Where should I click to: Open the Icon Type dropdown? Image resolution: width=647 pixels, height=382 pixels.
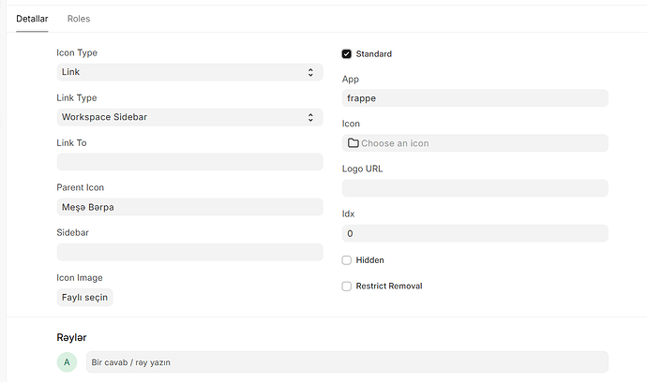189,72
